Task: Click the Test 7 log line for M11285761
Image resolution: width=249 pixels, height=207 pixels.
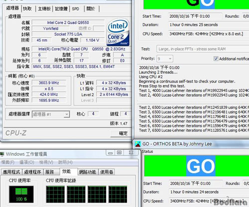Action: point(194,130)
